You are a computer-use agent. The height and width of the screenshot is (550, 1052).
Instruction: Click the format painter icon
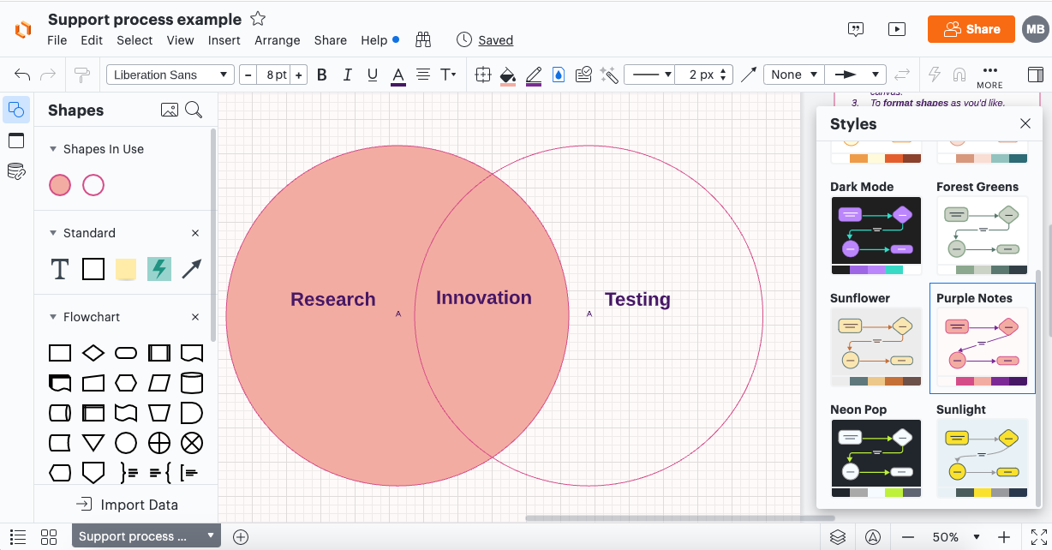(x=82, y=75)
